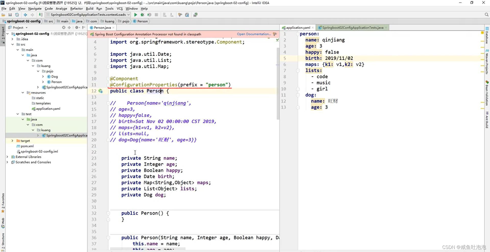Image resolution: width=490 pixels, height=252 pixels.
Task: Click line 23 'private String name;'
Action: [x=149, y=158]
